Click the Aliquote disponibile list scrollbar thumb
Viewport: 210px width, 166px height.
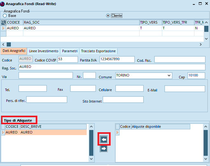[x=206, y=143]
